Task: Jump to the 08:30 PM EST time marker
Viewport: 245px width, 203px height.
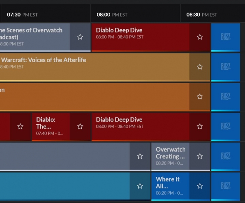Action: [202, 15]
